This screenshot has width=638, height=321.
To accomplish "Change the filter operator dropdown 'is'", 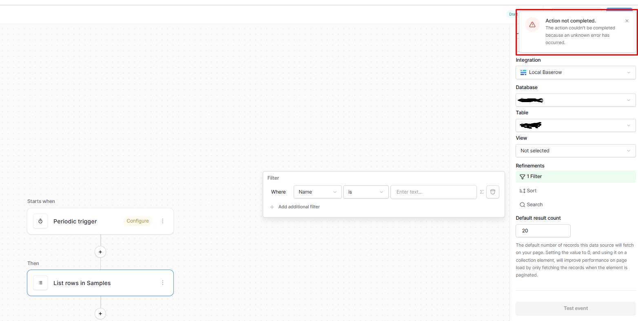I will [366, 192].
